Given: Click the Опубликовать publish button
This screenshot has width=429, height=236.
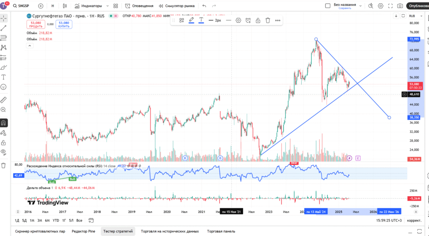Looking at the screenshot, I should coord(418,6).
